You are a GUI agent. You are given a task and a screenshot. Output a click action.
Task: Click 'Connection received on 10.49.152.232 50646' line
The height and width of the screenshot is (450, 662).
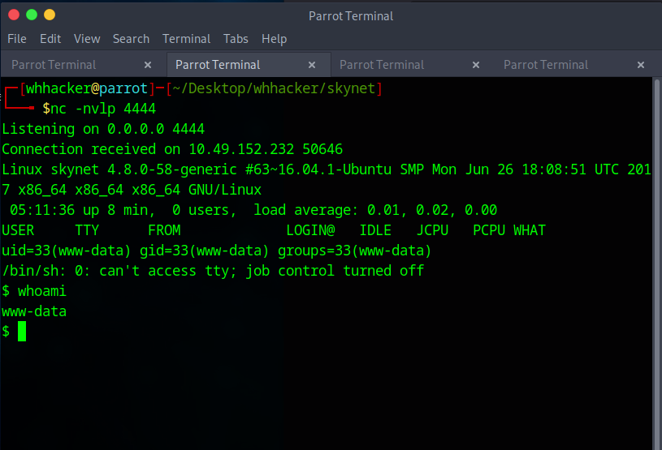coord(172,149)
